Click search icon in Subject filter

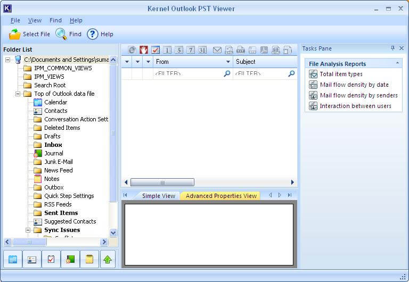[x=291, y=73]
